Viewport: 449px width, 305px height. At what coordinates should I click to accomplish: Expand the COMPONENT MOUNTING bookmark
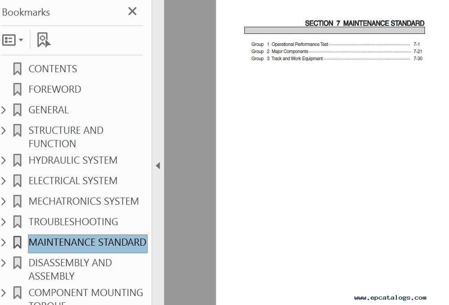click(4, 293)
